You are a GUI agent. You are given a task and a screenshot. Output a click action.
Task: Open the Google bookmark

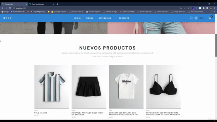tap(5, 12)
